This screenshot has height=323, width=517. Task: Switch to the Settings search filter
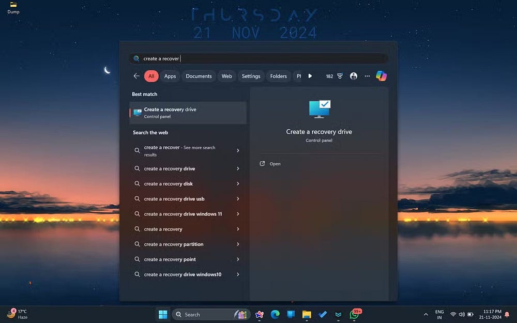tap(251, 76)
